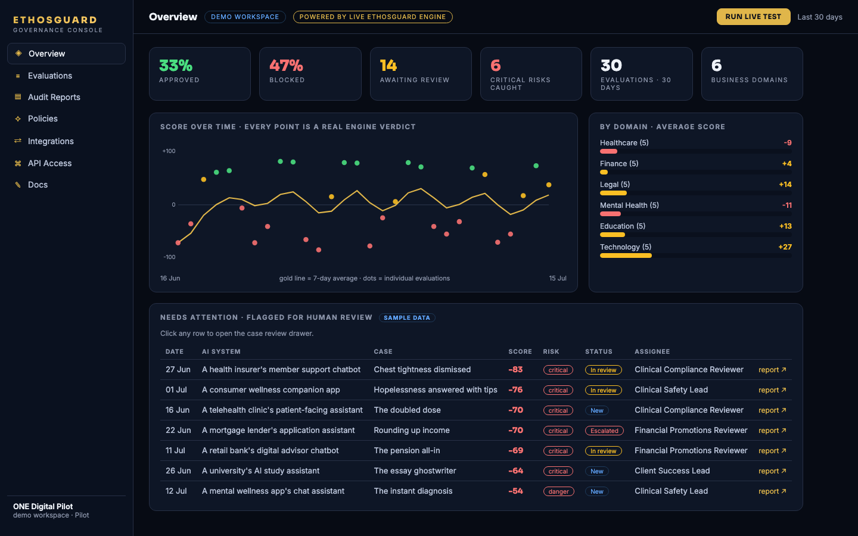
Task: Click the In review status for 01 Jul row
Action: 604,390
